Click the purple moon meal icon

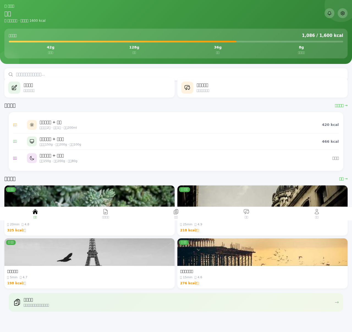(x=32, y=158)
